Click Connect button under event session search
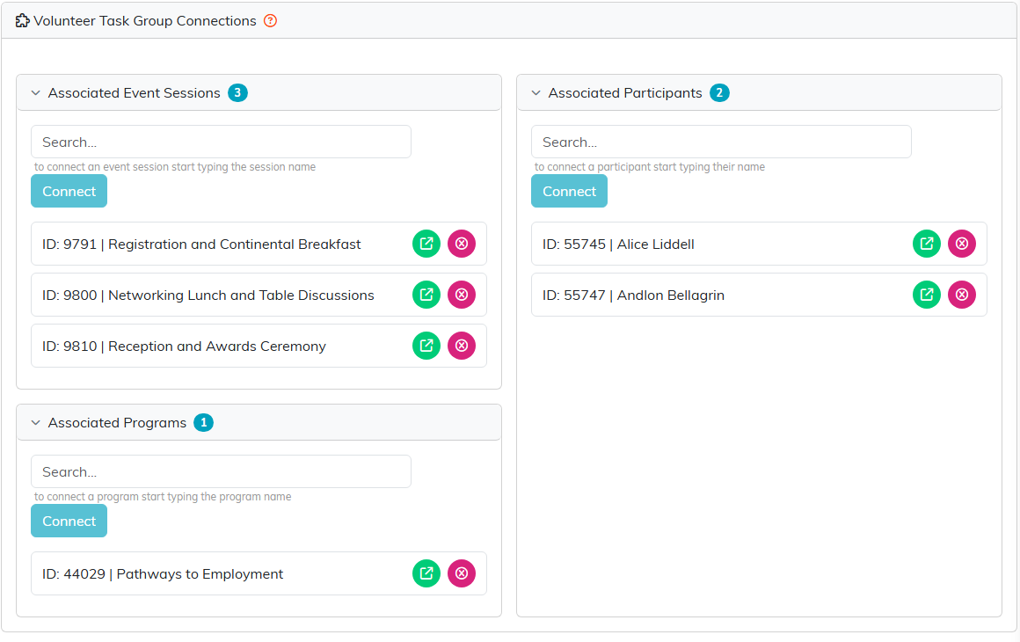 pos(69,191)
